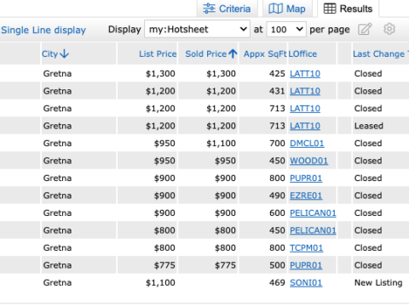Open the DMCL01 office link
This screenshot has width=409, height=306.
[x=307, y=144]
